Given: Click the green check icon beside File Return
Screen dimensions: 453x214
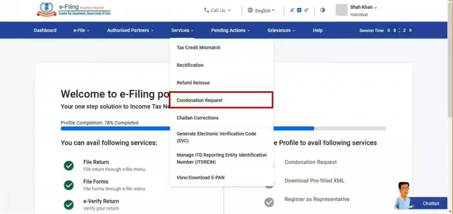Looking at the screenshot, I should pos(69,165).
